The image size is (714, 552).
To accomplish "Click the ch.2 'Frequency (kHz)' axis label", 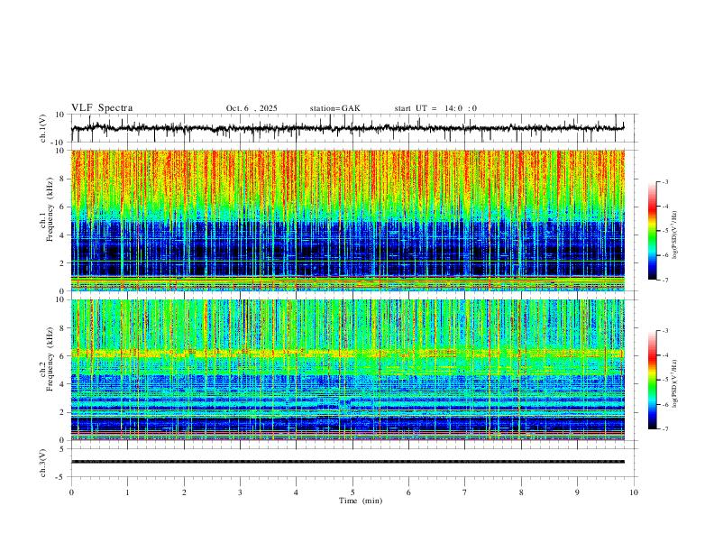I will [50, 359].
